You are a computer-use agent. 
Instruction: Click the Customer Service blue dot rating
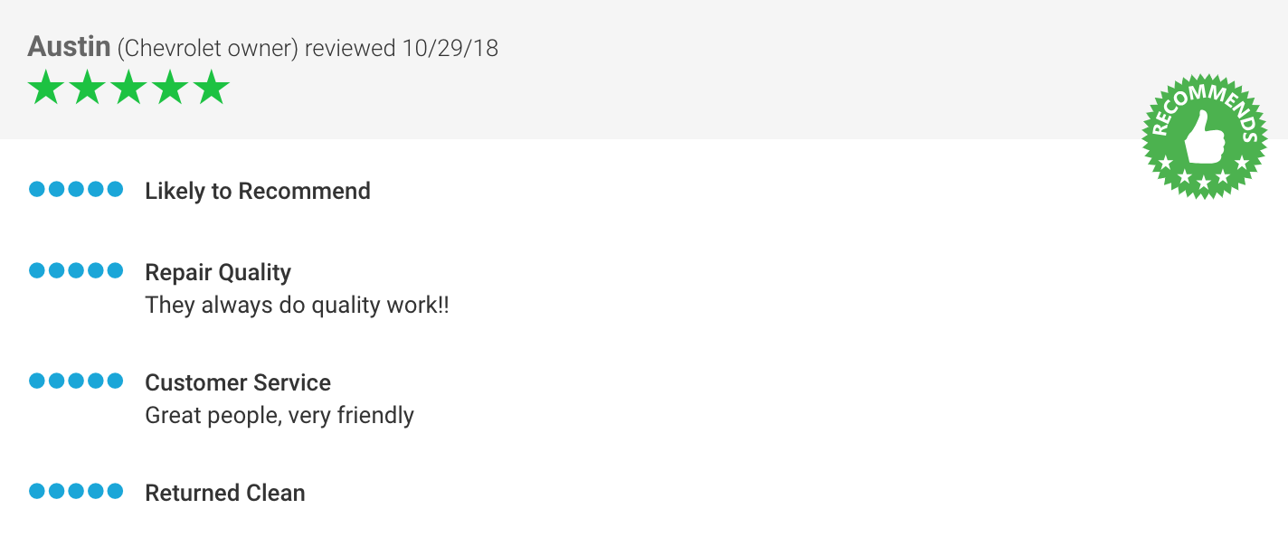[76, 381]
